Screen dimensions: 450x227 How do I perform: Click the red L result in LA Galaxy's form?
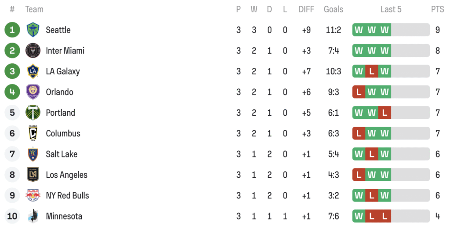click(x=372, y=71)
